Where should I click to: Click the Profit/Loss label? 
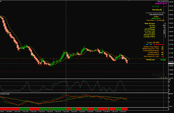tap(151, 60)
